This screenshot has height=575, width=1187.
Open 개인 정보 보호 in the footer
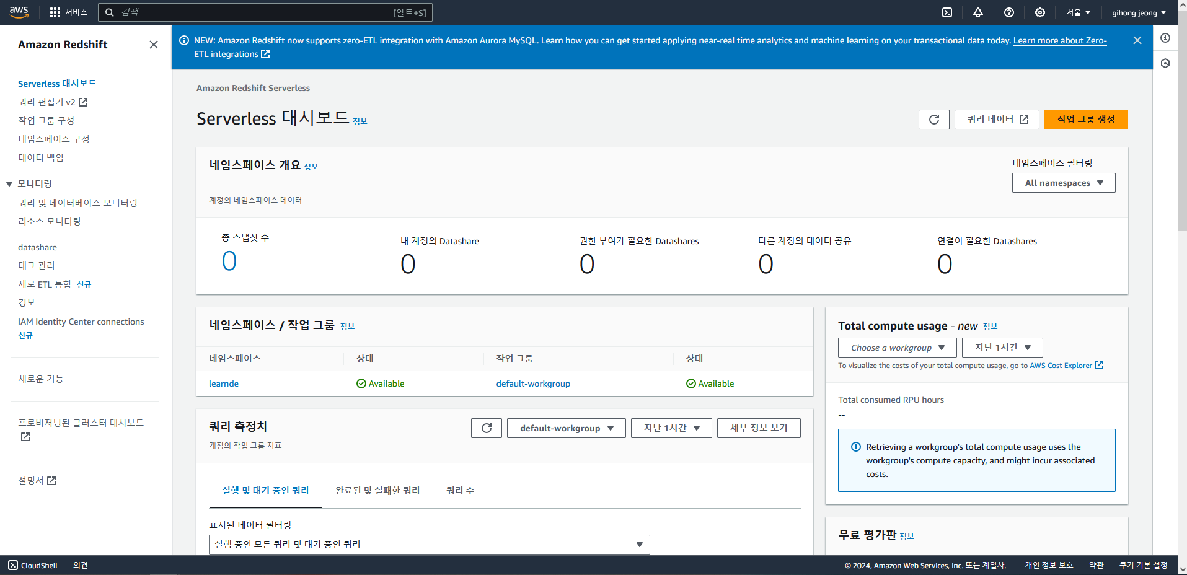point(1049,565)
